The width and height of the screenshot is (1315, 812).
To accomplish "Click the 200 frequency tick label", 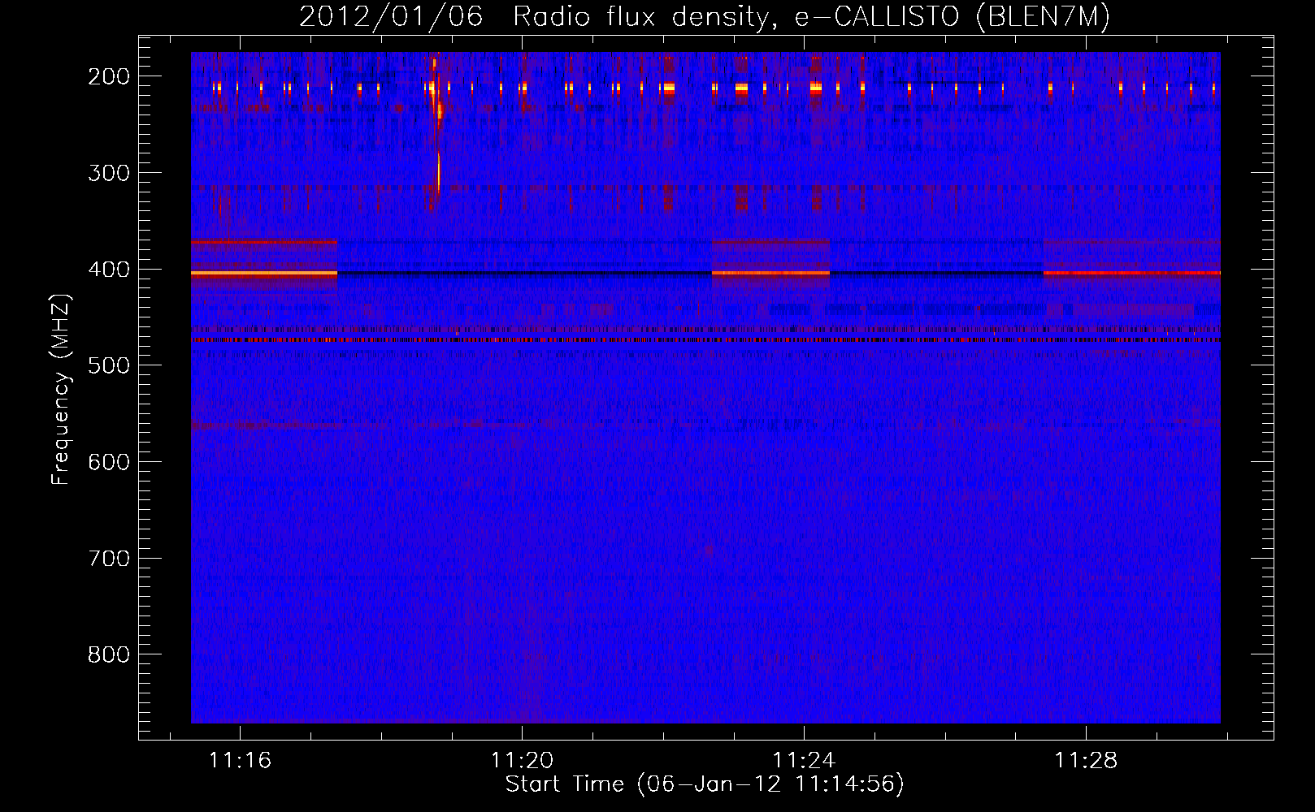I will tap(109, 76).
